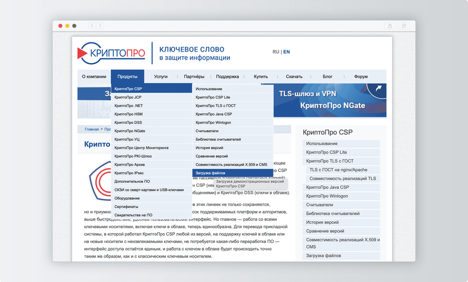This screenshot has width=468, height=282.
Task: Switch language to RU
Action: tap(276, 52)
